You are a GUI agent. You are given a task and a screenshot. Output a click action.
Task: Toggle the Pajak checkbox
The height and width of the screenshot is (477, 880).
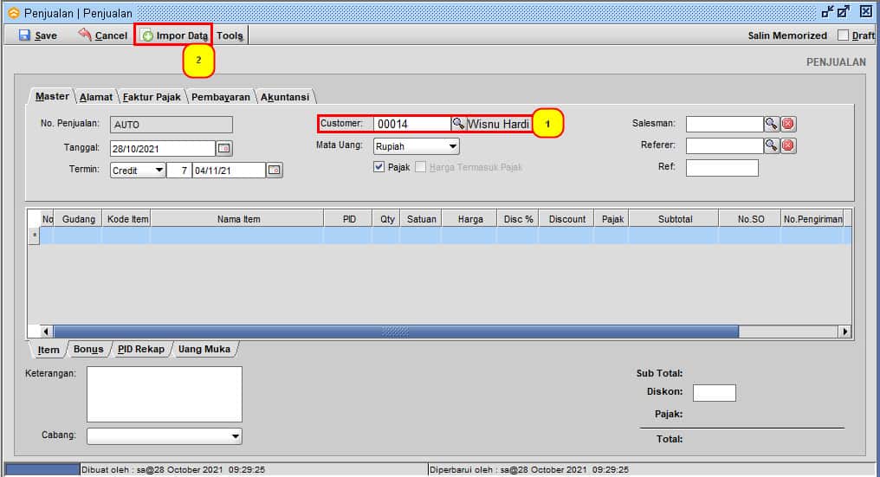(379, 167)
